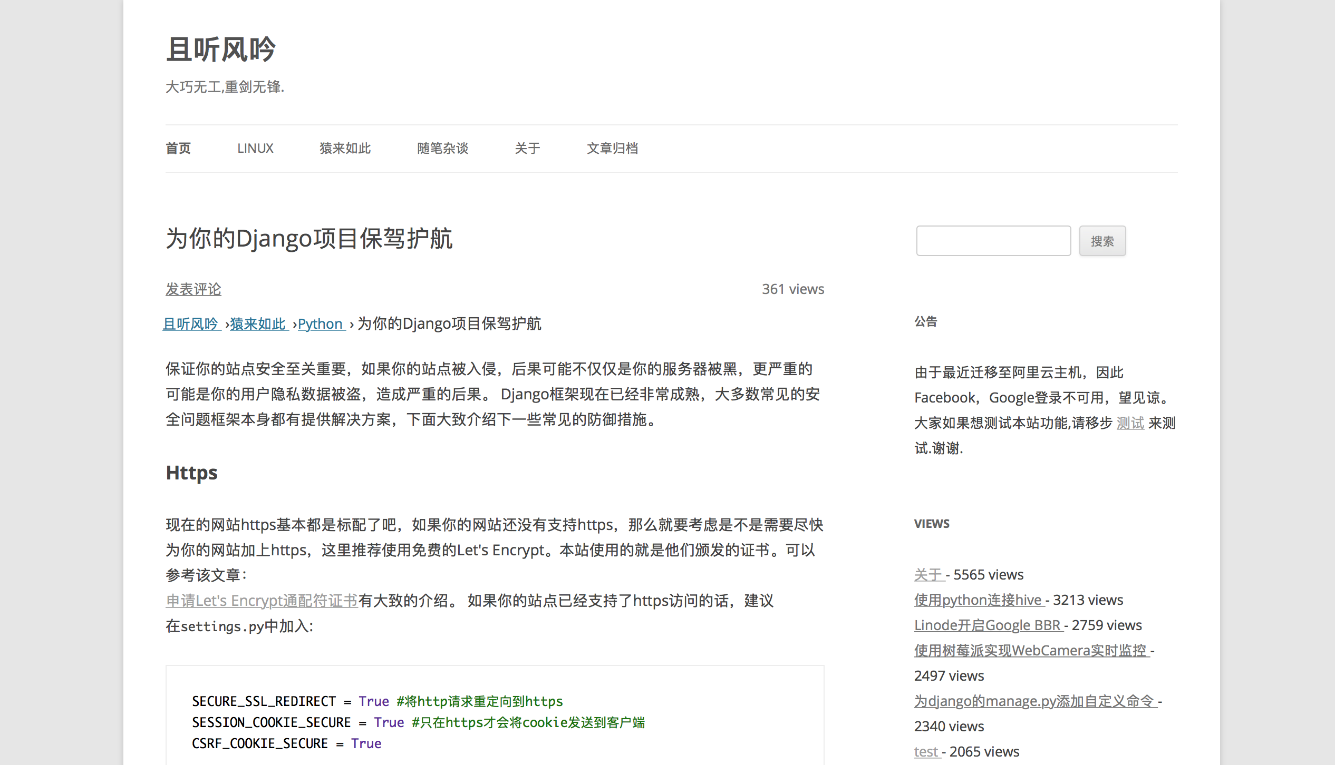Click 猿来如此 in the breadcrumb
This screenshot has height=765, width=1335.
[258, 323]
